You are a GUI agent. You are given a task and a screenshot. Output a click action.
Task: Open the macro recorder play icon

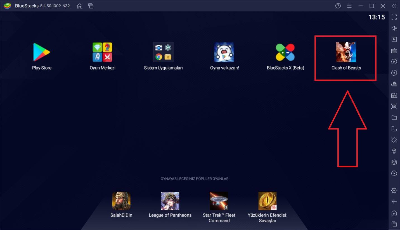pyautogui.click(x=394, y=62)
